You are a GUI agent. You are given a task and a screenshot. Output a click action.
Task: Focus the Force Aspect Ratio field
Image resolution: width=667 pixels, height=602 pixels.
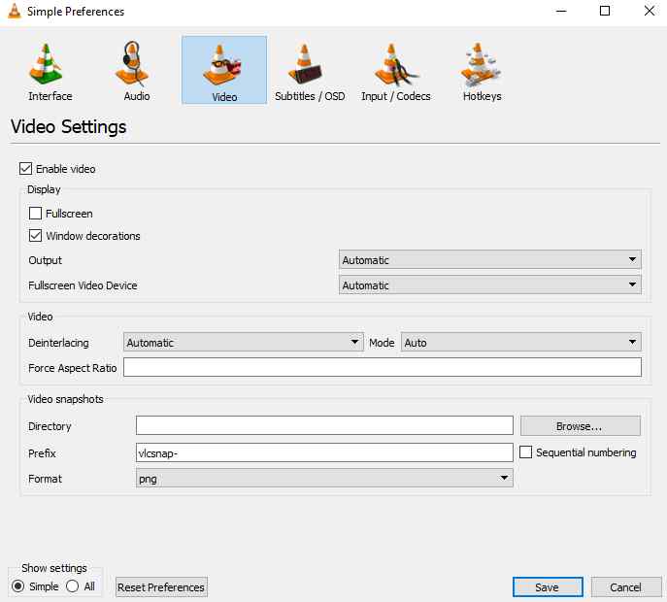[383, 367]
